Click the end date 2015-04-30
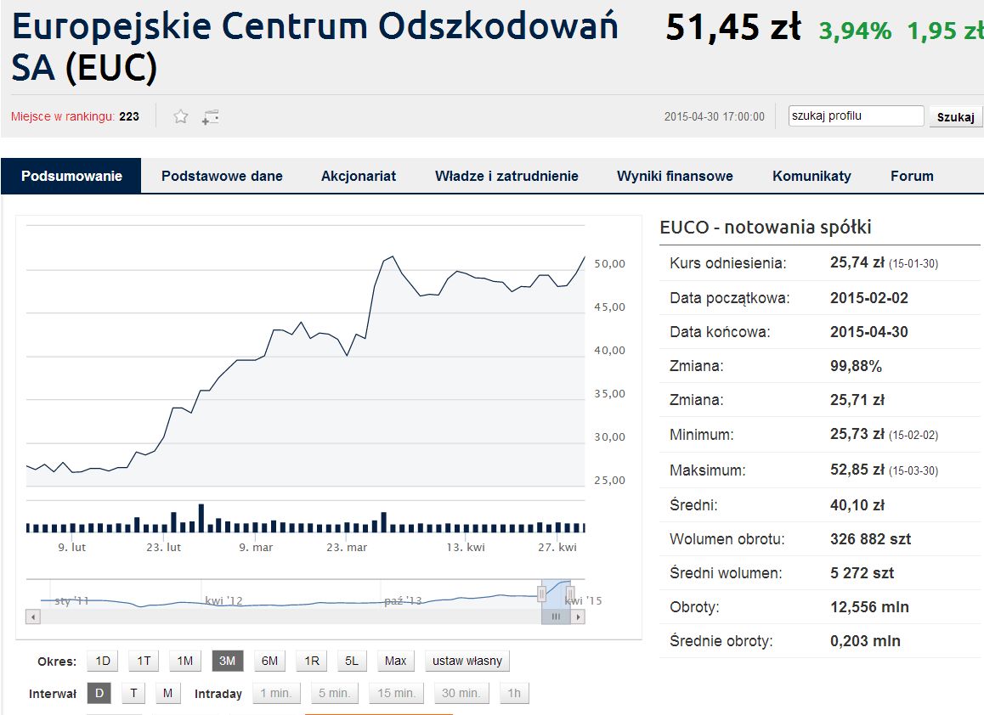This screenshot has width=984, height=715. [x=869, y=332]
